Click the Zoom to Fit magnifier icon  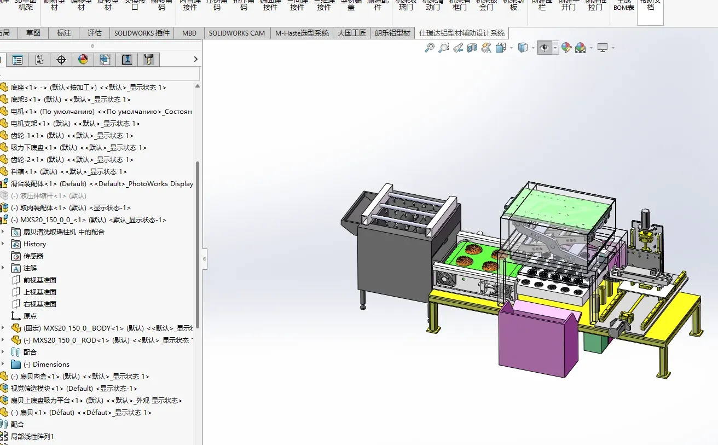[430, 48]
